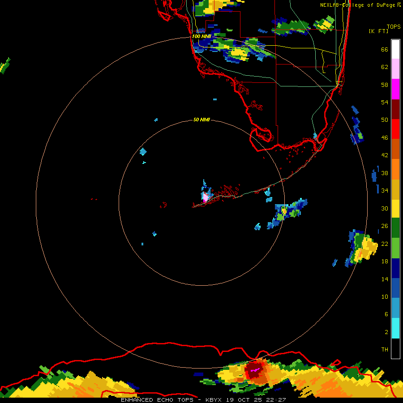
Task: Click the '34' legend value
Action: [x=385, y=190]
